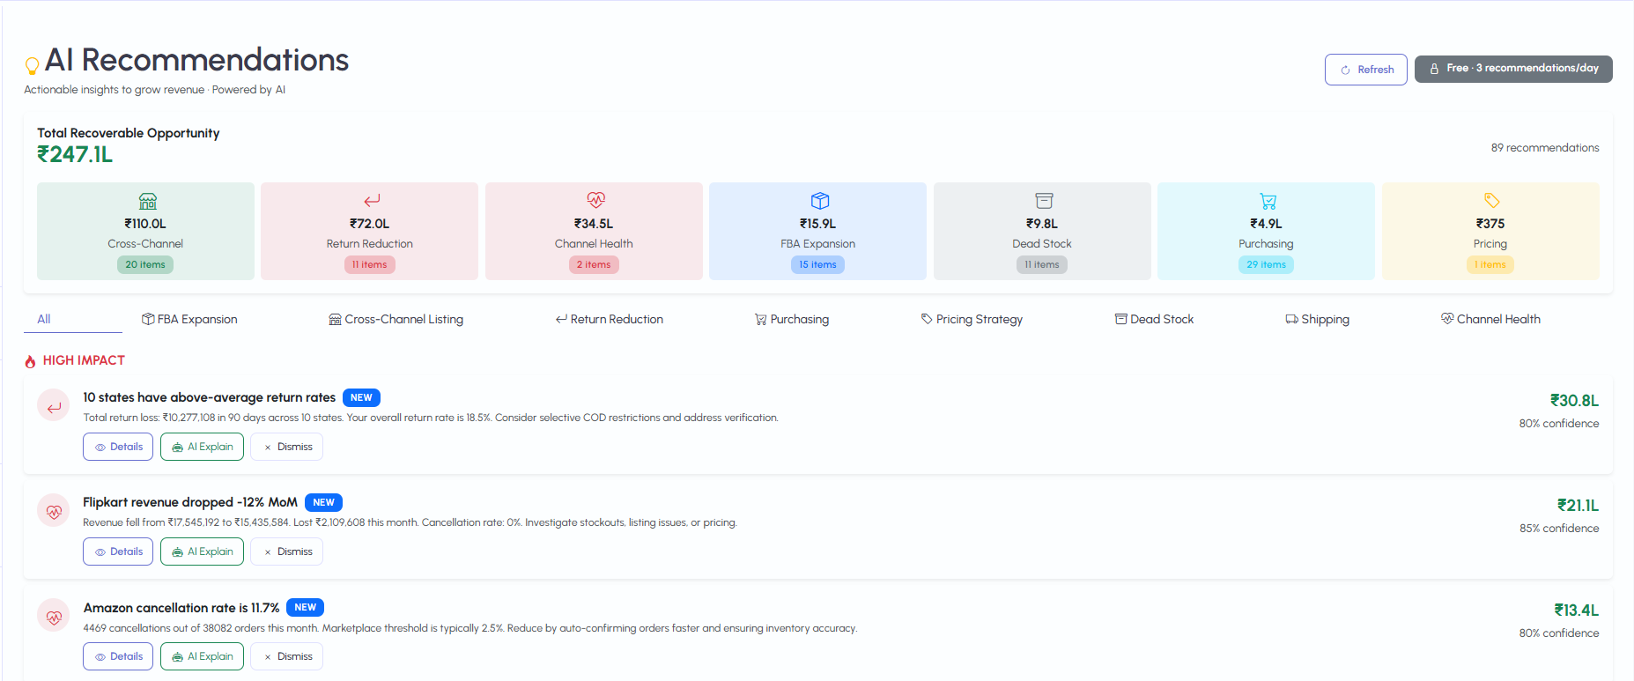Click the ₹30.8L recommendation value
This screenshot has height=681, width=1634.
tap(1574, 401)
